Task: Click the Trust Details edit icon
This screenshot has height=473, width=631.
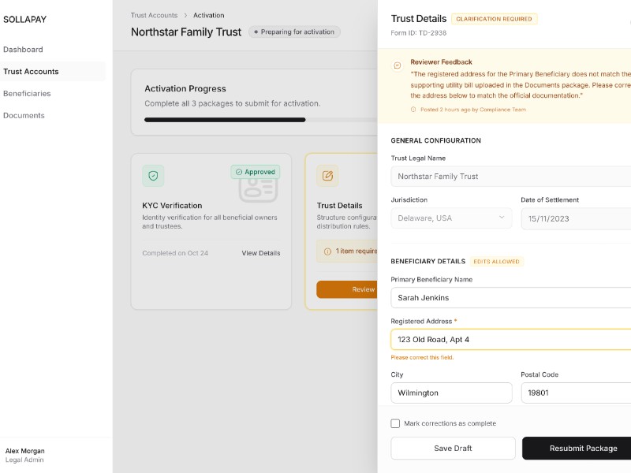Action: 327,176
